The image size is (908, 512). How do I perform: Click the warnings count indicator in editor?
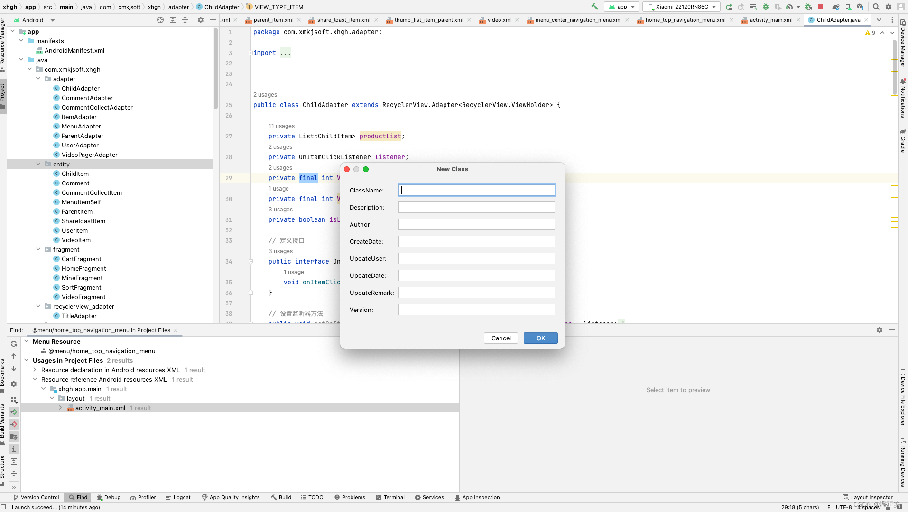click(x=870, y=33)
